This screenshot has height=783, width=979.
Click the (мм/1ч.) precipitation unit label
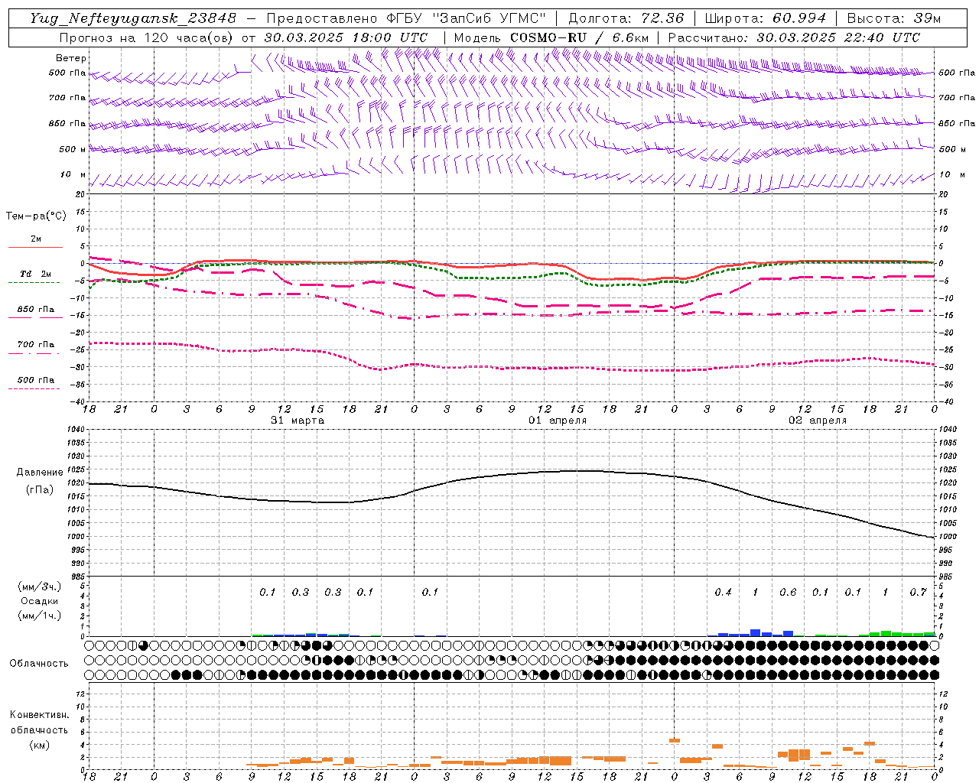pyautogui.click(x=40, y=616)
